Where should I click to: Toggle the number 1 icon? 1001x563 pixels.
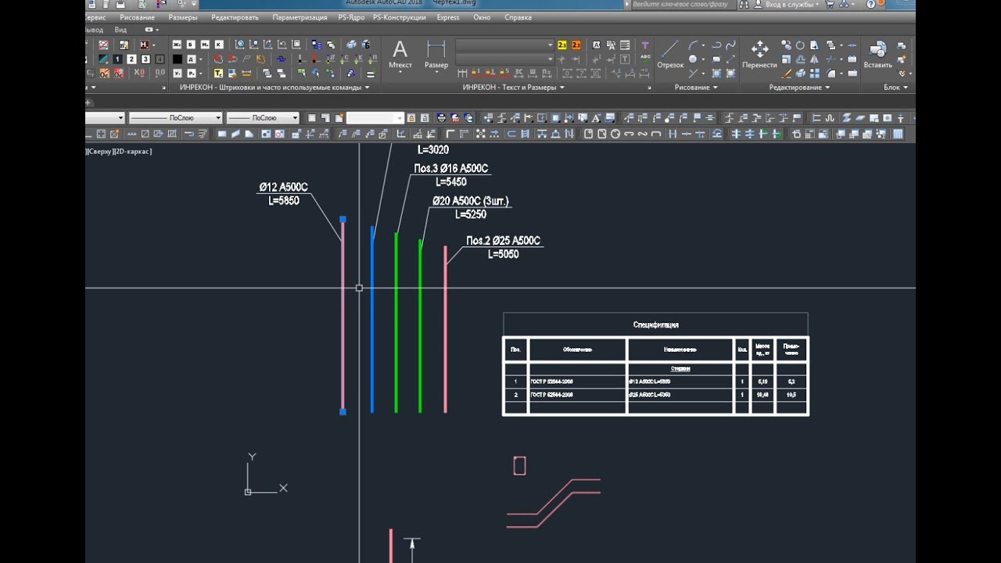coord(117,59)
